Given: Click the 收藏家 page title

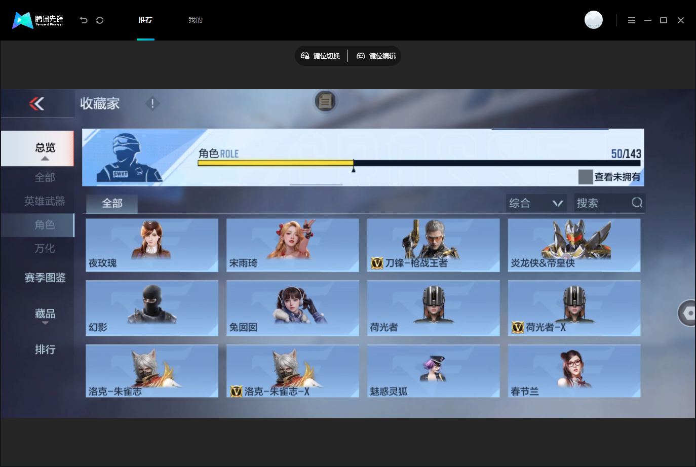Looking at the screenshot, I should (x=100, y=103).
